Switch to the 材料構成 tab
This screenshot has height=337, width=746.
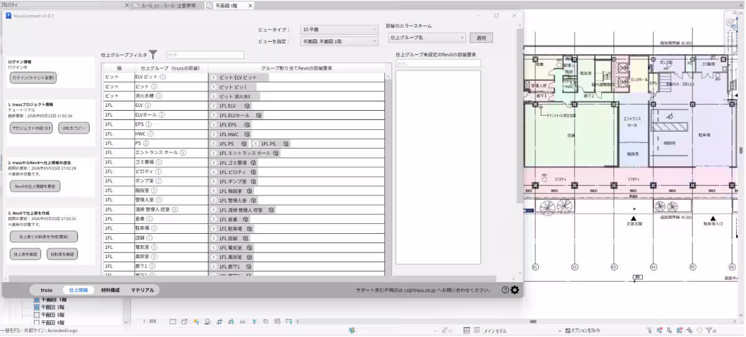(x=111, y=290)
